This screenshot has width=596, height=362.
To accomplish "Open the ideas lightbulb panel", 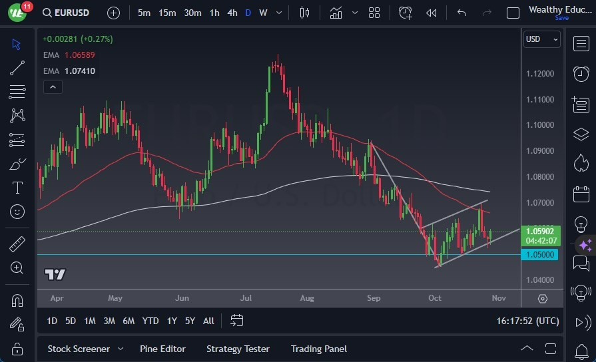I will point(581,224).
